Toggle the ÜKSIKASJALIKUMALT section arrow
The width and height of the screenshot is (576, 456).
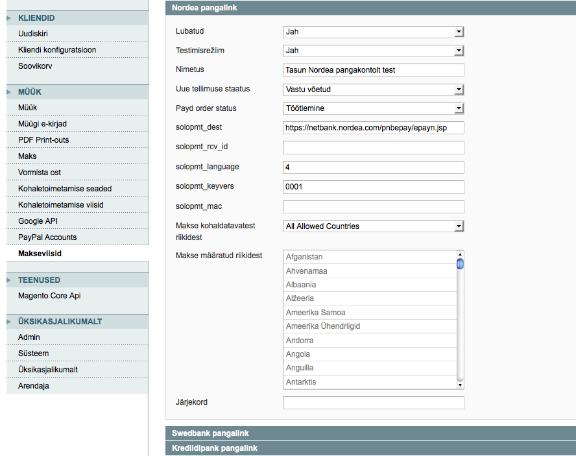[x=8, y=322]
